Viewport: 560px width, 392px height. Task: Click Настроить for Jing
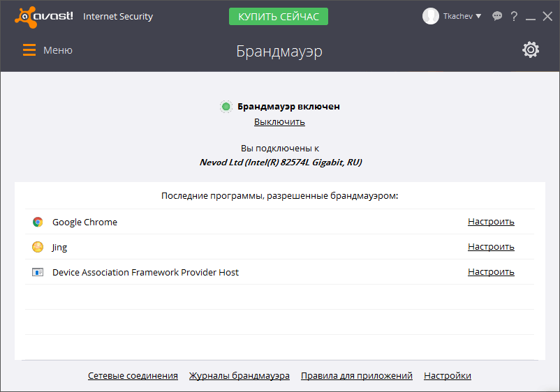coord(491,246)
